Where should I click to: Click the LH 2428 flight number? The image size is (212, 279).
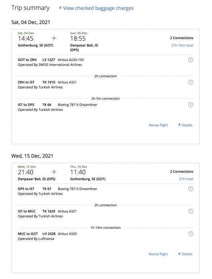pyautogui.click(x=49, y=234)
